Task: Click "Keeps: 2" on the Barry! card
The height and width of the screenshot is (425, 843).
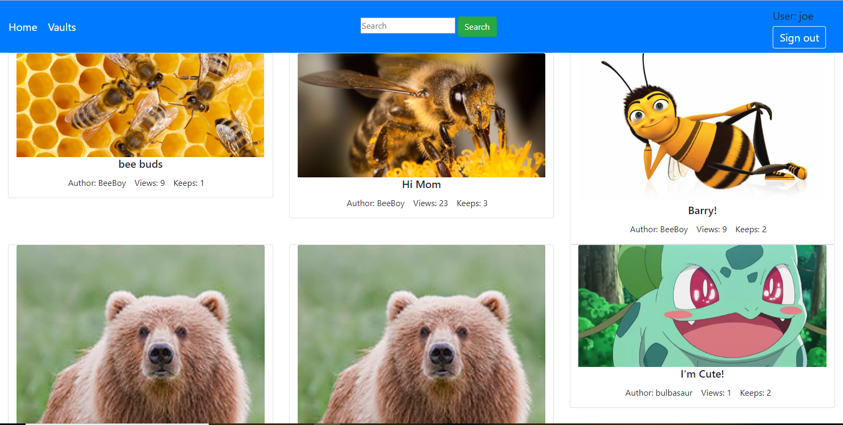Action: point(751,230)
